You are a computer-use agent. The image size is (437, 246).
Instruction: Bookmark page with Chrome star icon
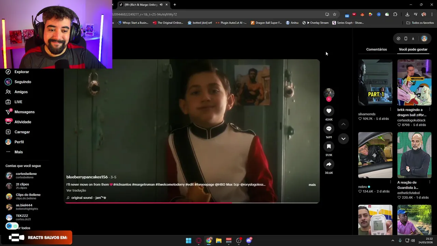click(335, 14)
